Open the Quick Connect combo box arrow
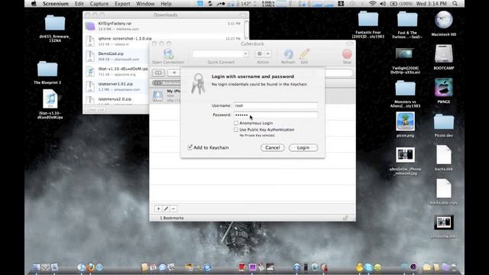Image resolution: width=489 pixels, height=275 pixels. [246, 54]
